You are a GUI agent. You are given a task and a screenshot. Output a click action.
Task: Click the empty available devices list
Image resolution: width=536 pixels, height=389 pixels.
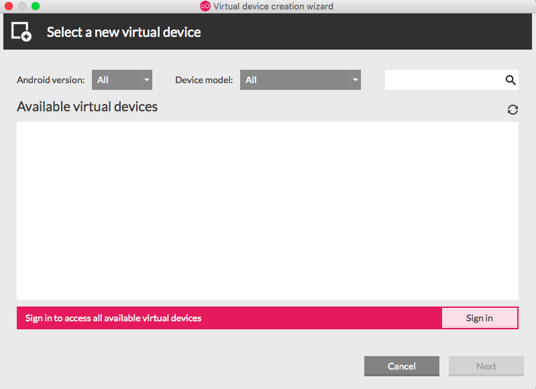(268, 211)
